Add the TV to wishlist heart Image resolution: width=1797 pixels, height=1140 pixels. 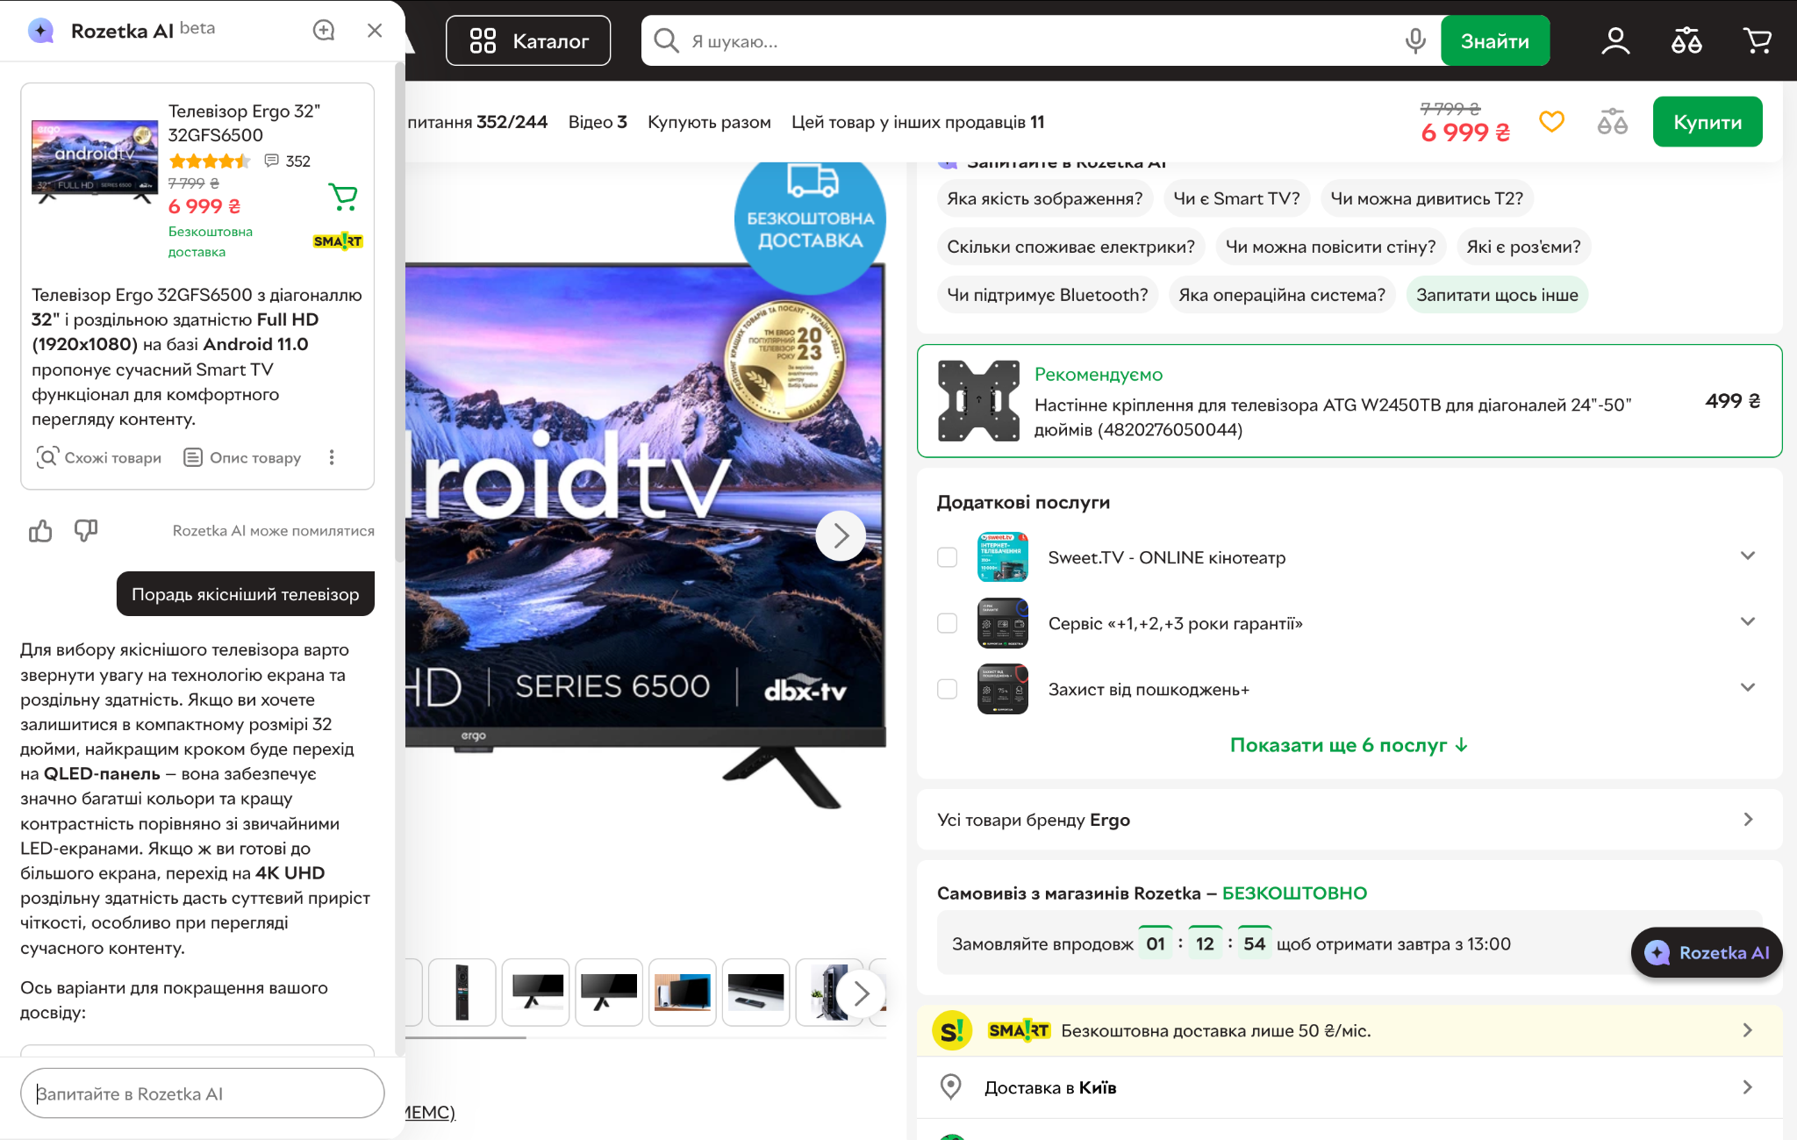(x=1551, y=121)
